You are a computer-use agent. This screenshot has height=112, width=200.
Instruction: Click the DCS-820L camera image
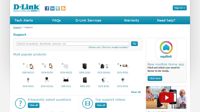point(123,80)
